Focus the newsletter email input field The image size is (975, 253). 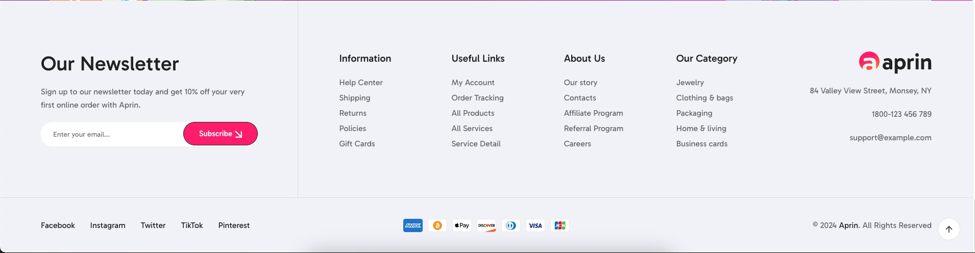112,134
